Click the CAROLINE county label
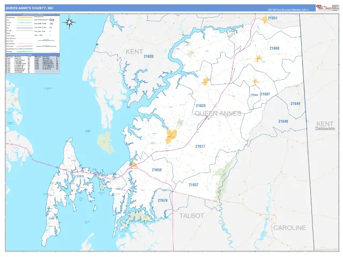 click(x=289, y=228)
